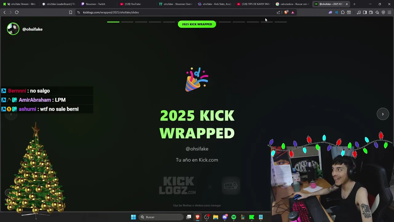The image size is (394, 222).
Task: Open File Explorer from the taskbar
Action: point(215,217)
